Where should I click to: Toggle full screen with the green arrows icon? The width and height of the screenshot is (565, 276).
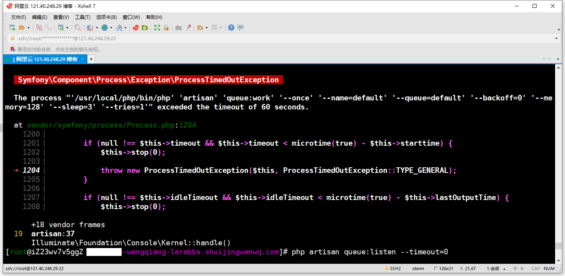(x=157, y=28)
